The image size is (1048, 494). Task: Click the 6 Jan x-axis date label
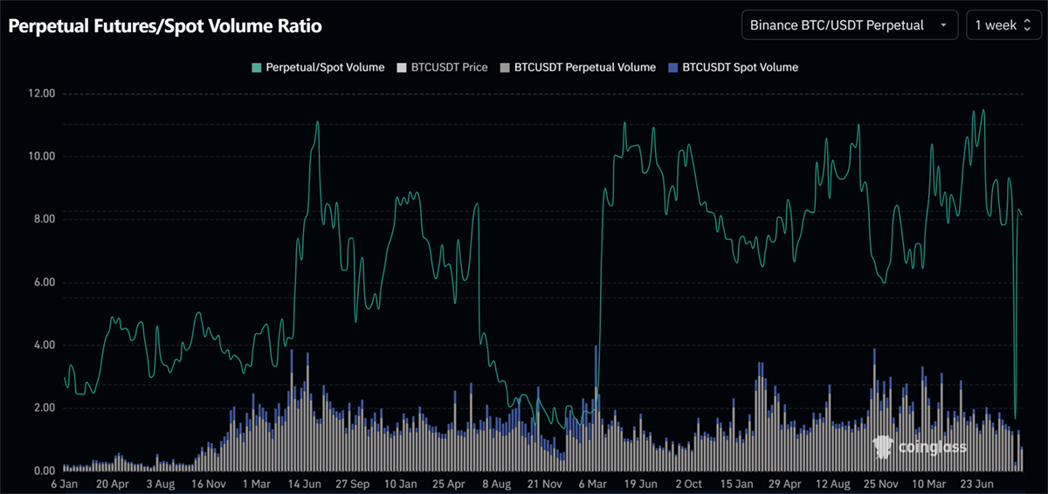tap(65, 484)
